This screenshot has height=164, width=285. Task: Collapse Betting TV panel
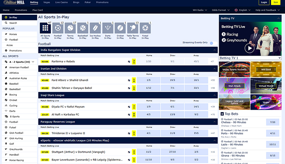278,18
